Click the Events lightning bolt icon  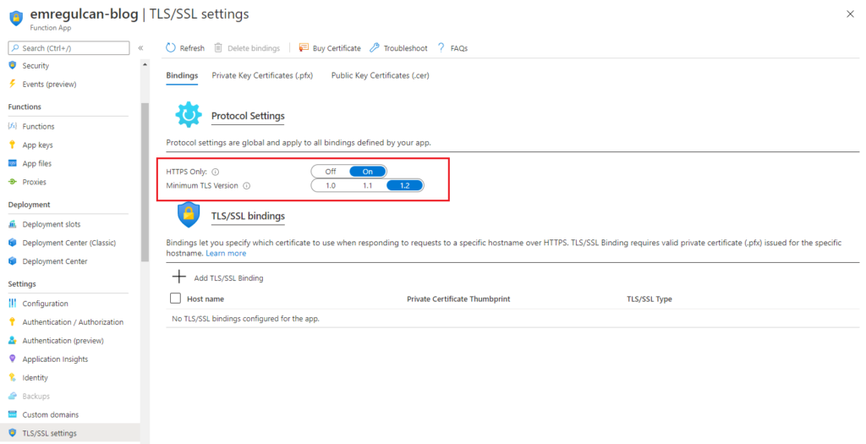[x=13, y=84]
